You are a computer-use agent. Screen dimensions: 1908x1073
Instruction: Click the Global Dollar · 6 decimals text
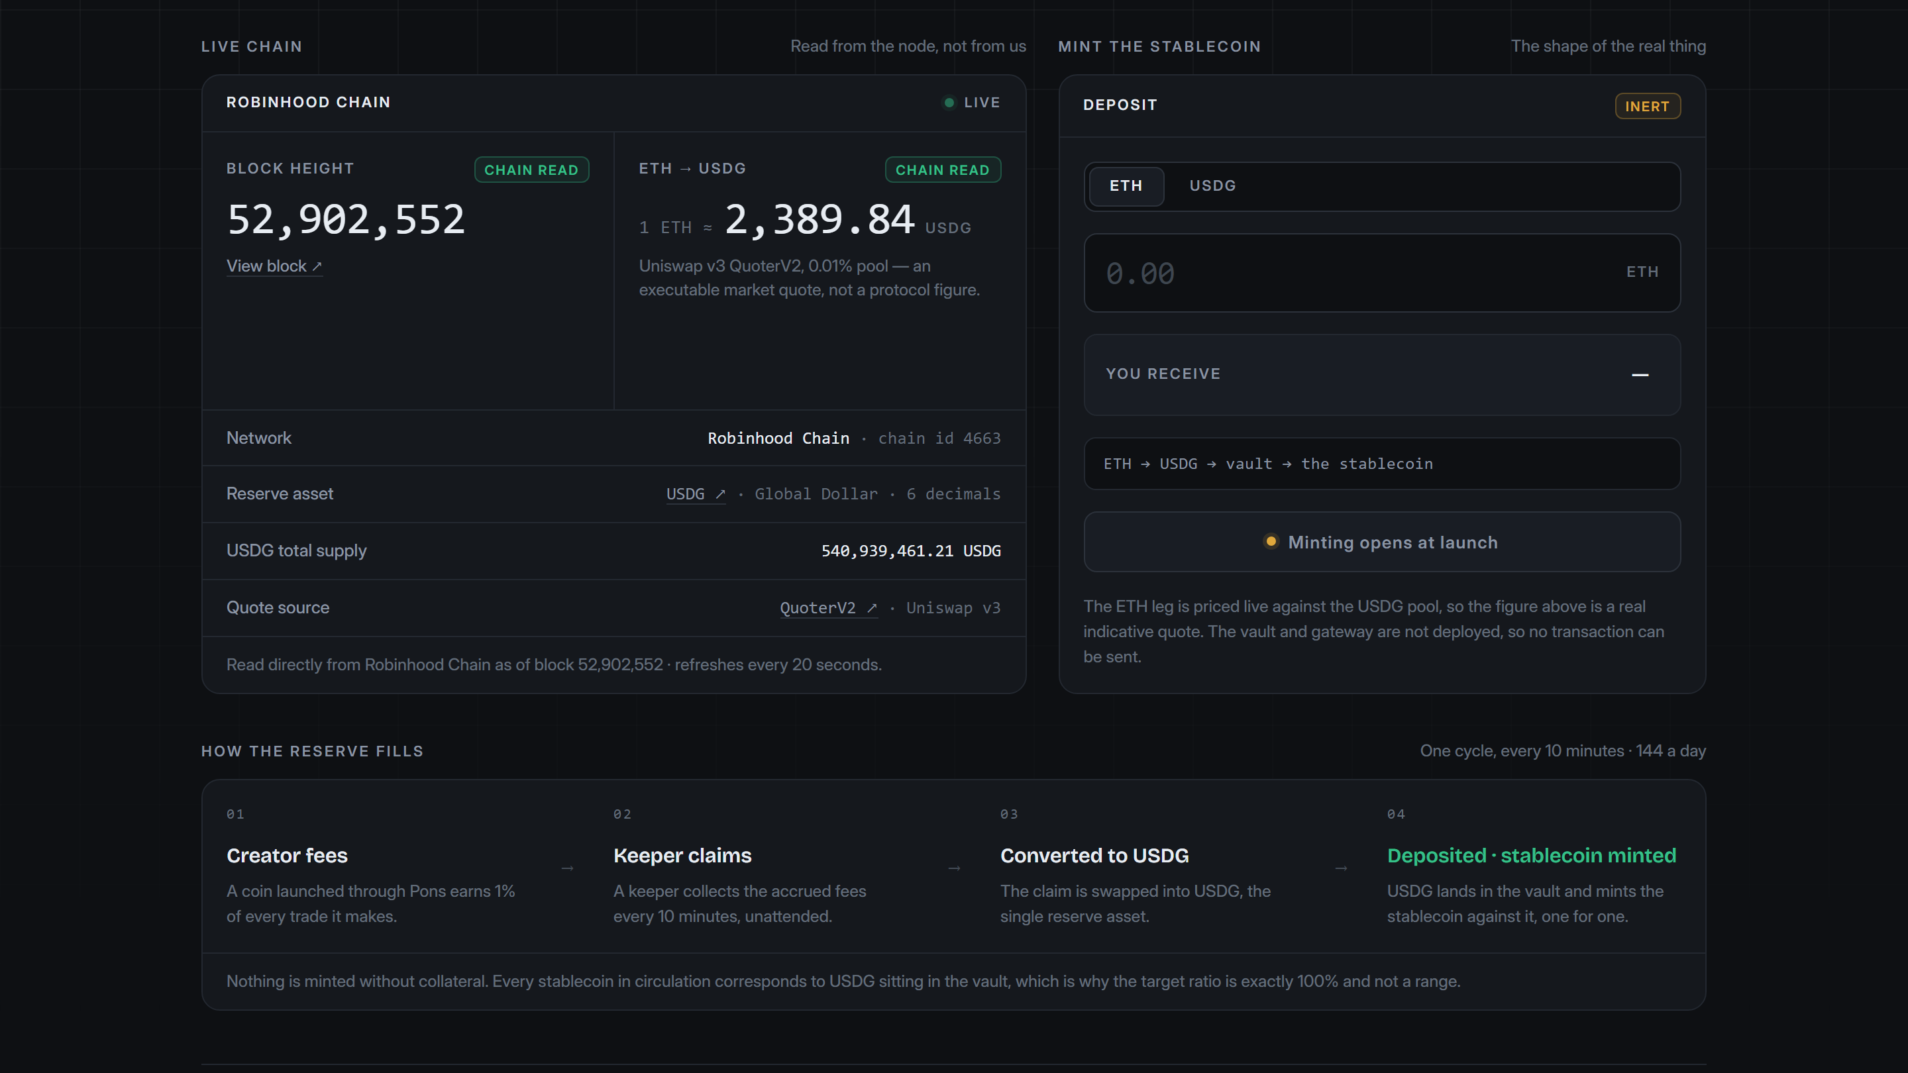pos(878,494)
